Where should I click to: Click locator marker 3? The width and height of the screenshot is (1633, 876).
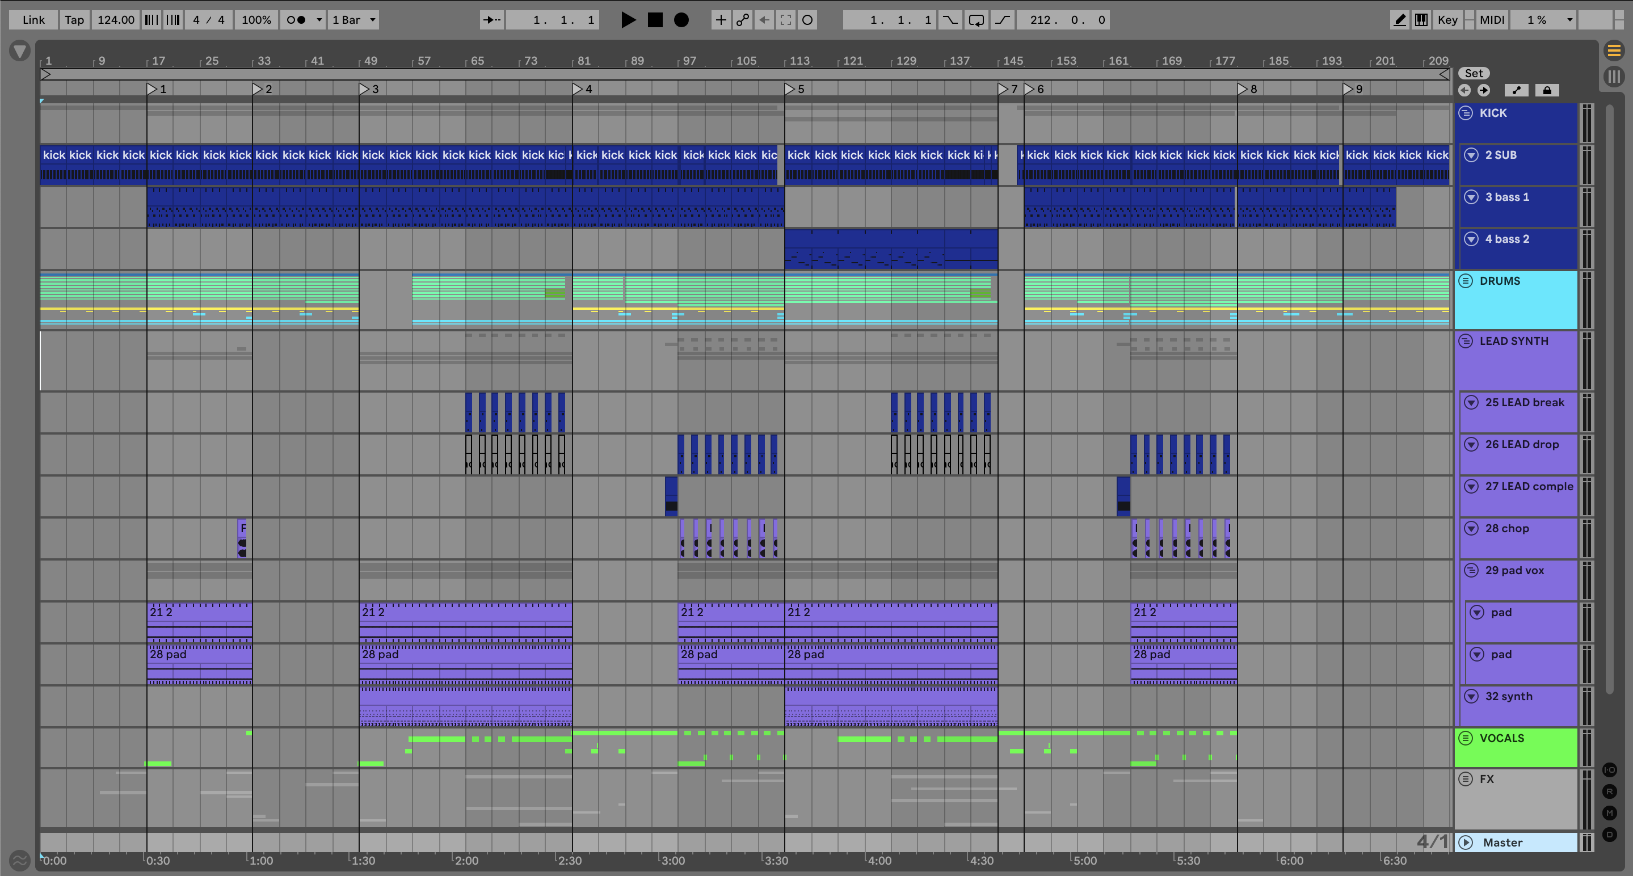click(x=364, y=90)
